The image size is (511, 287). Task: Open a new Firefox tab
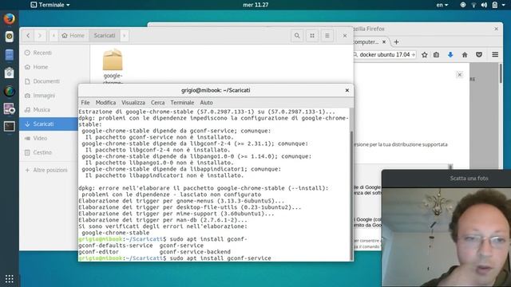(x=396, y=42)
